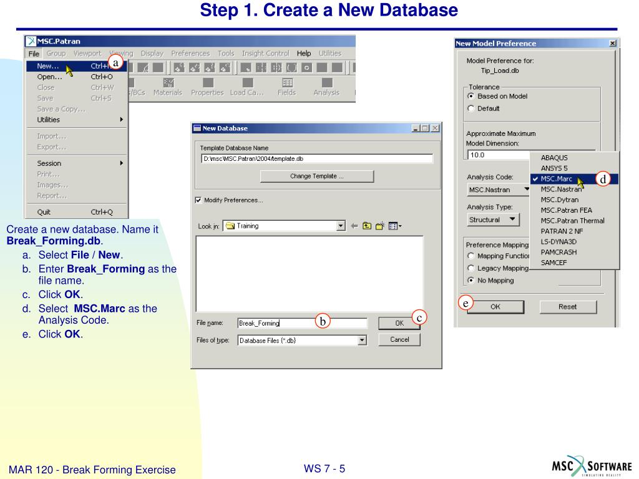
Task: Expand the Utilities submenu in File menu
Action: 77,120
